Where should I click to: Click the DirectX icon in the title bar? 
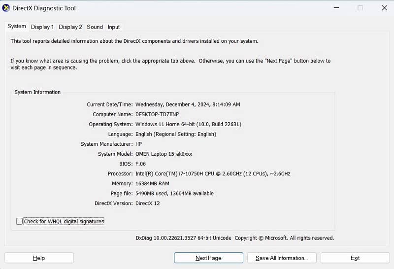point(6,8)
